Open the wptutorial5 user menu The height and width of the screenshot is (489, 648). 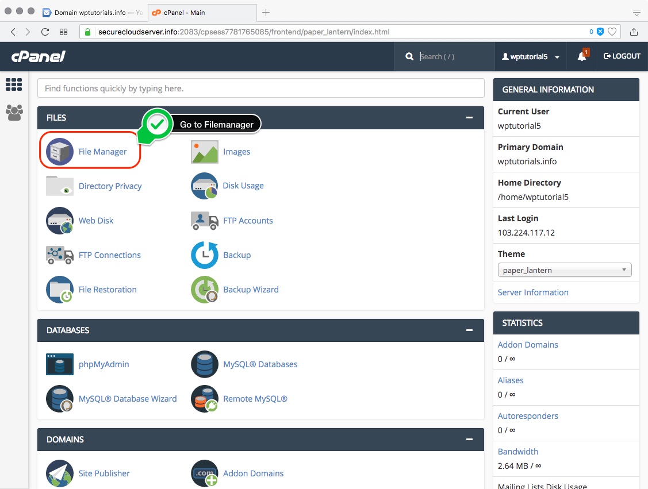(531, 56)
